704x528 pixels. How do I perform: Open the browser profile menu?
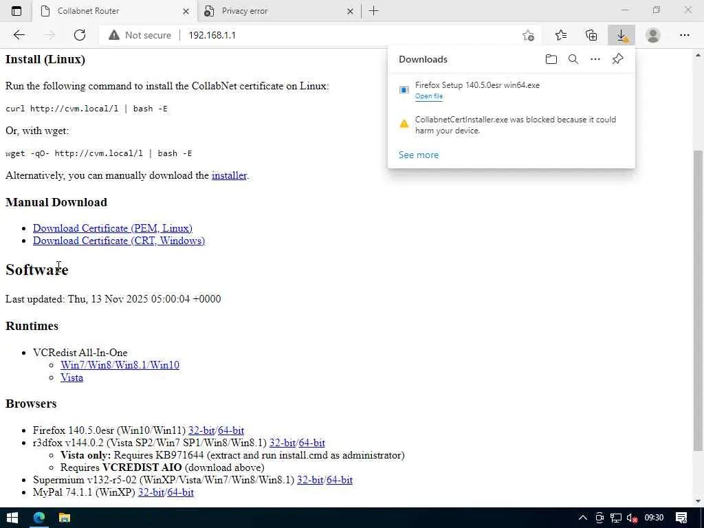[x=653, y=35]
